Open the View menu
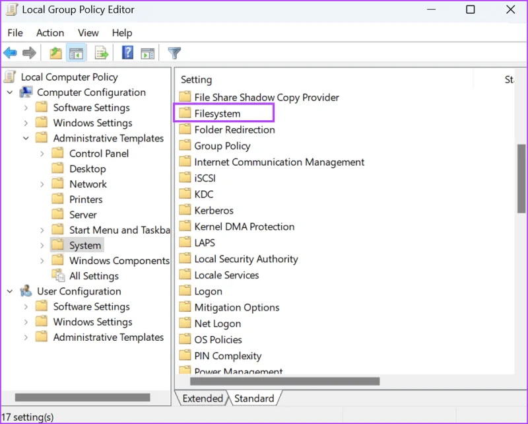This screenshot has height=424, width=528. [x=88, y=33]
